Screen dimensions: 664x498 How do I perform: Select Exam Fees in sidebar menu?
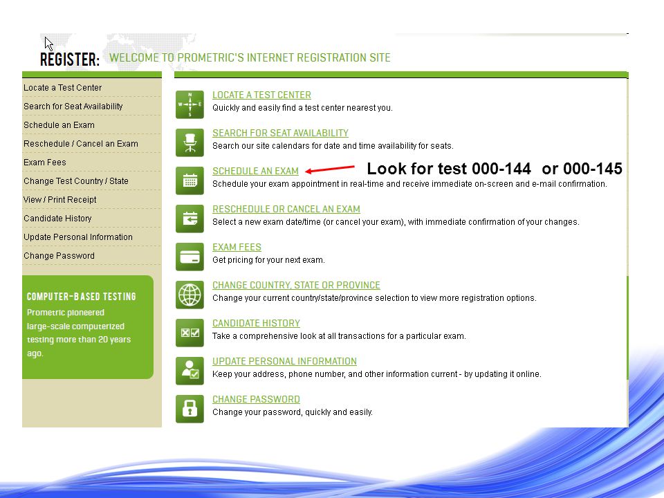click(45, 162)
